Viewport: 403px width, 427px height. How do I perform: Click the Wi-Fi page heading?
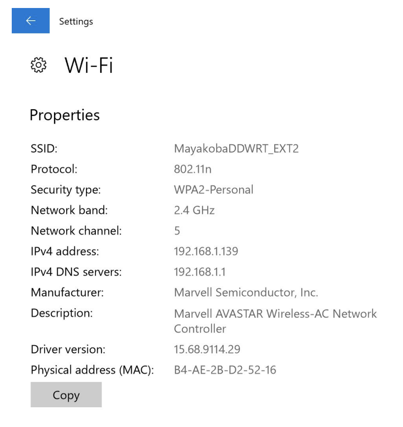coord(89,65)
